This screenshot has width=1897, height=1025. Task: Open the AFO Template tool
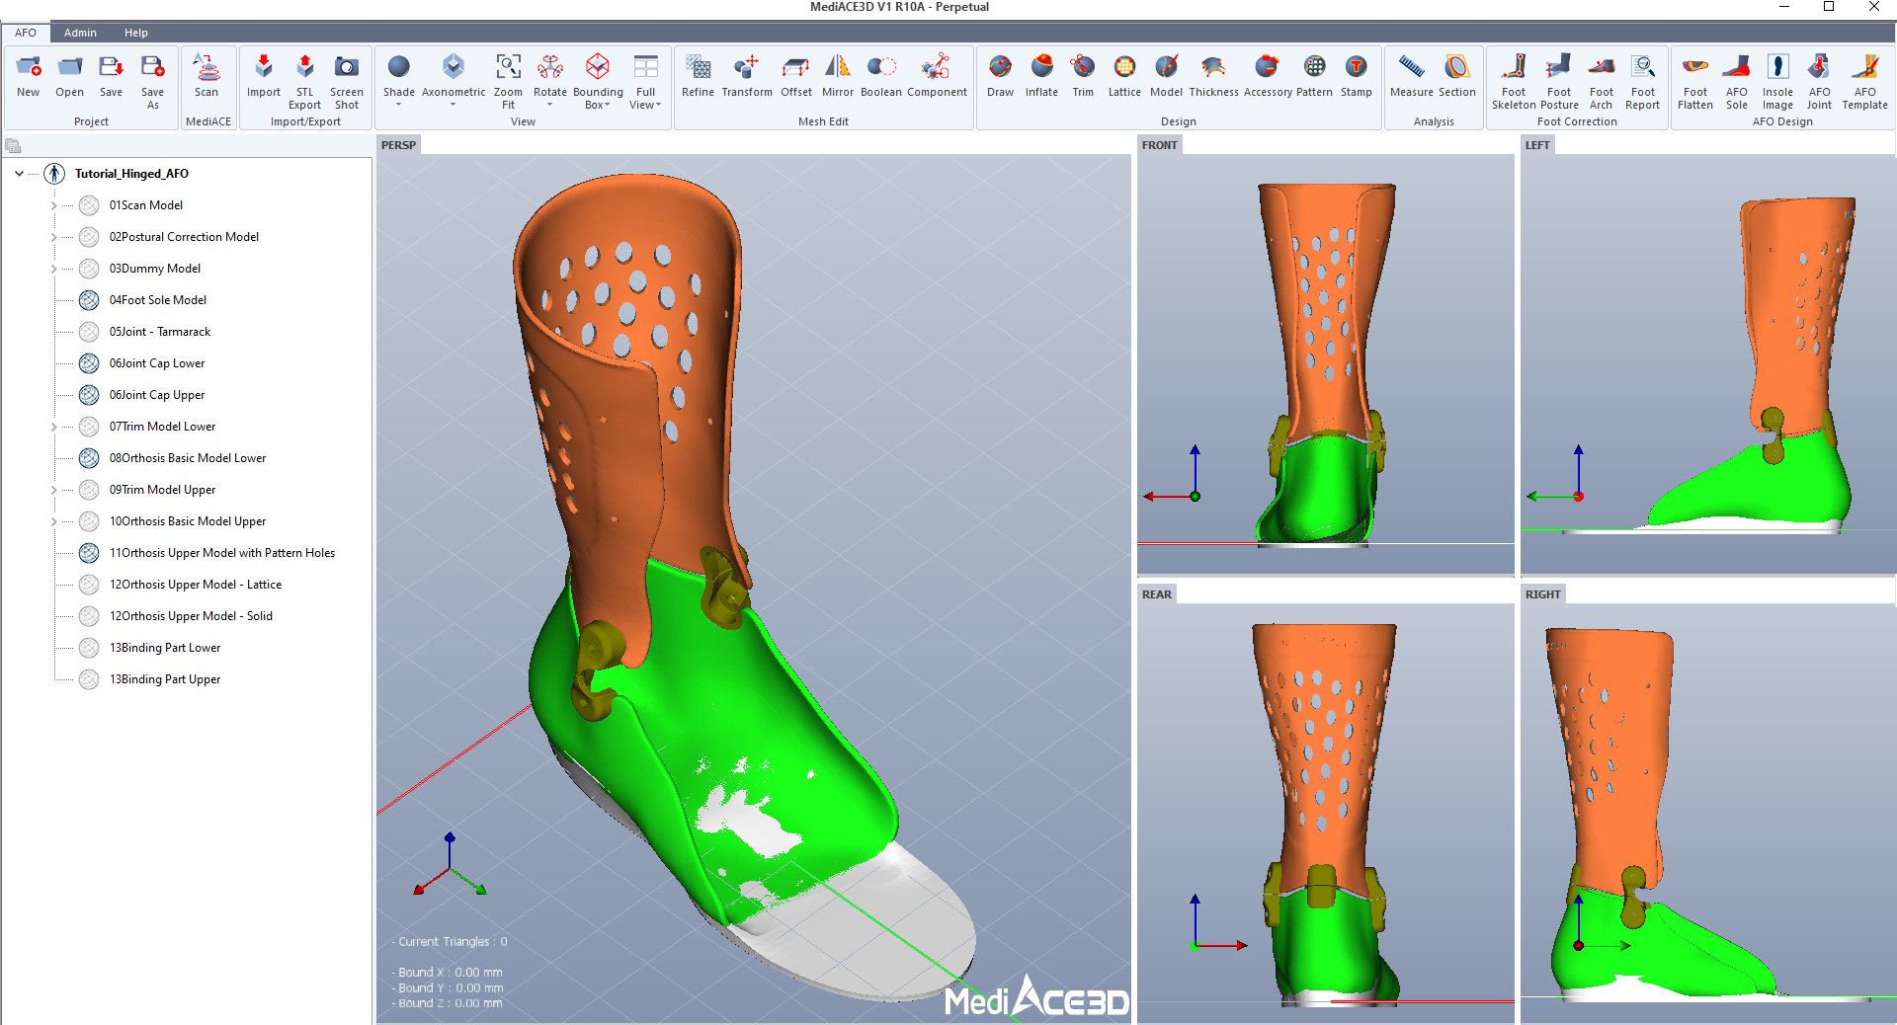pos(1865,82)
